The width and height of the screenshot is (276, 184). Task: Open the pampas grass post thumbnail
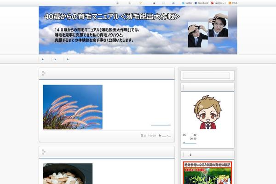coord(73,107)
